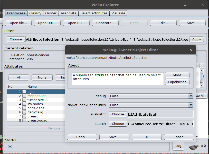Confirm the dialog with OK
The height and width of the screenshot is (154, 209).
(147, 137)
